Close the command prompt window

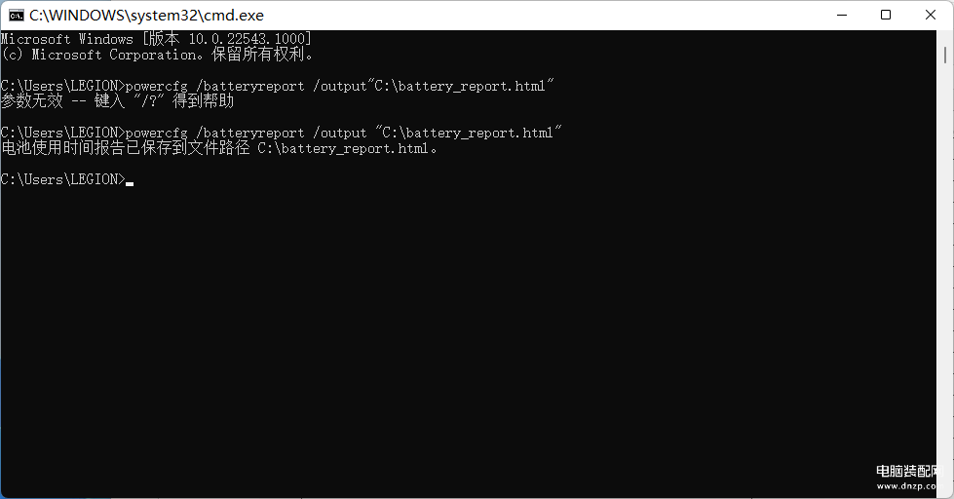click(931, 16)
